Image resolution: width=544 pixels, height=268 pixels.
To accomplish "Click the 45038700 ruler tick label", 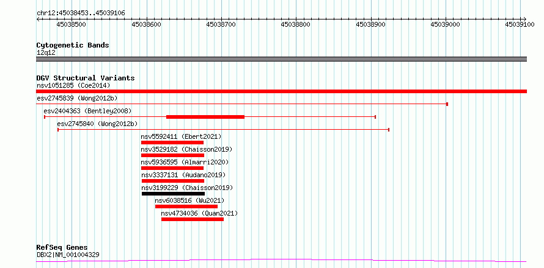I will (x=221, y=24).
